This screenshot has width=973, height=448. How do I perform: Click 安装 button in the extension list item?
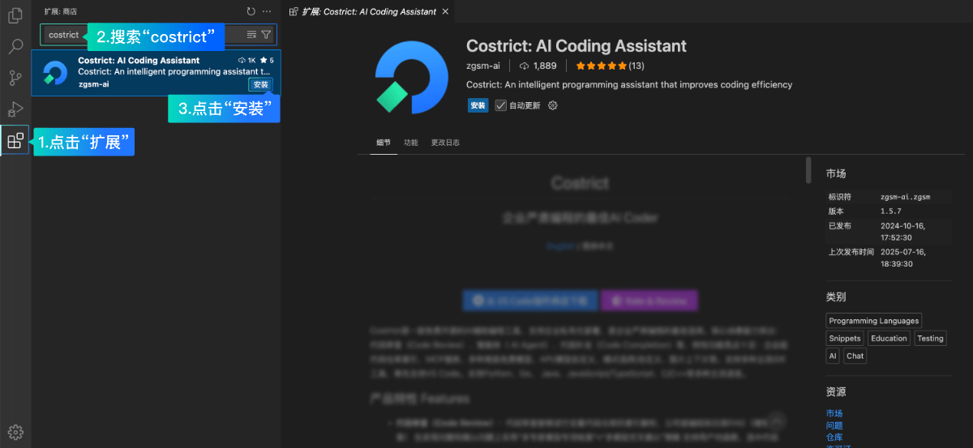pyautogui.click(x=260, y=84)
